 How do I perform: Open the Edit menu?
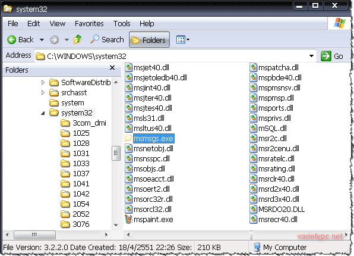click(33, 24)
